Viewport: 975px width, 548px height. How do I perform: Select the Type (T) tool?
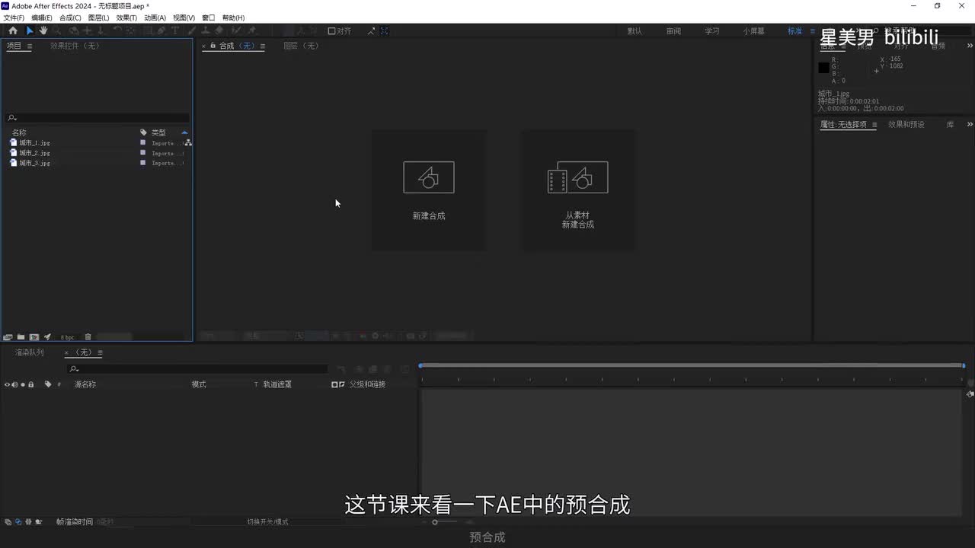[x=174, y=30]
